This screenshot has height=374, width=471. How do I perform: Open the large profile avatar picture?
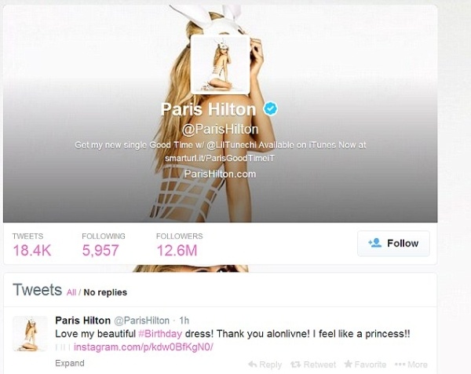click(x=220, y=64)
